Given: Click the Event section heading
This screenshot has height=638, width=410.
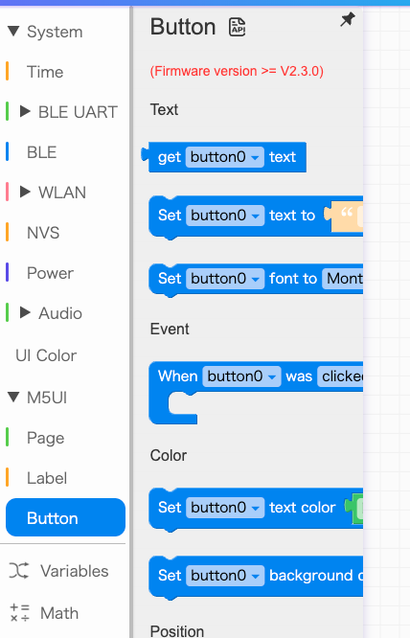Looking at the screenshot, I should (x=170, y=329).
